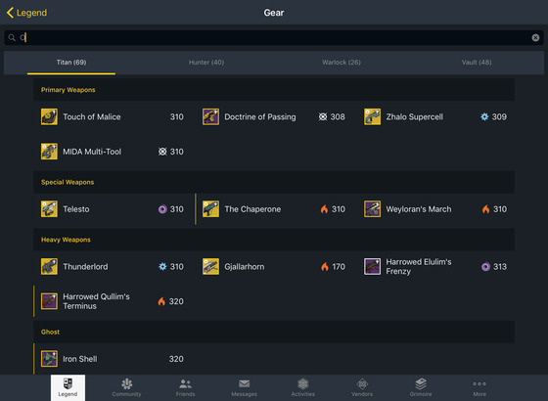
Task: Open MIDA Multi-Tool weapon icon
Action: tap(49, 152)
